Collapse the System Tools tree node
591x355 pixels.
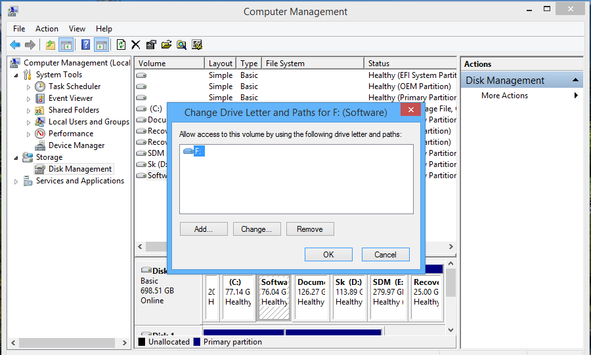pos(16,75)
